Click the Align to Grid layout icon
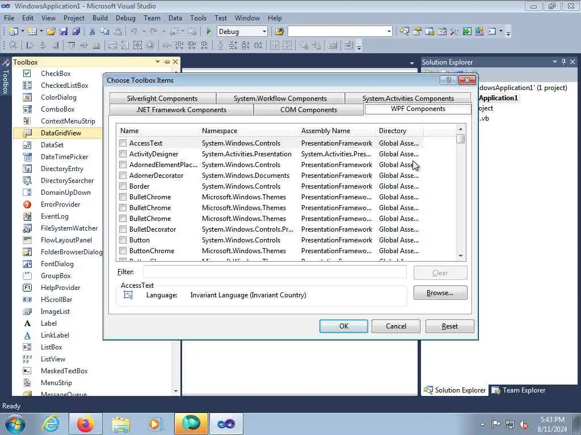This screenshot has width=581, height=435. tap(14, 45)
